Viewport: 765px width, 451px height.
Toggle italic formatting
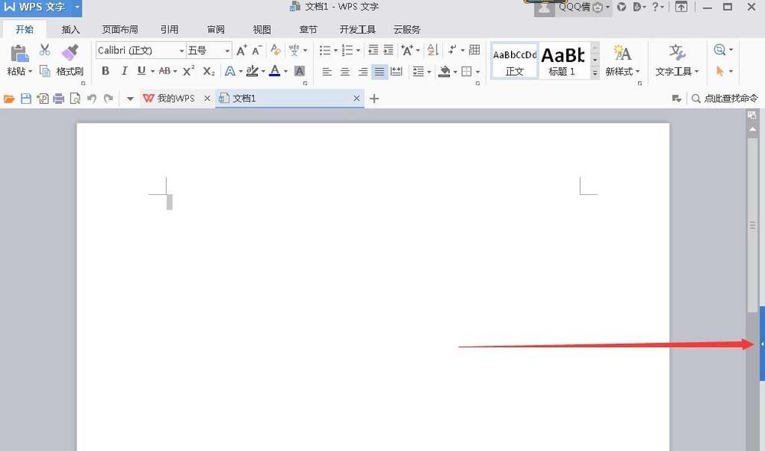pyautogui.click(x=125, y=71)
